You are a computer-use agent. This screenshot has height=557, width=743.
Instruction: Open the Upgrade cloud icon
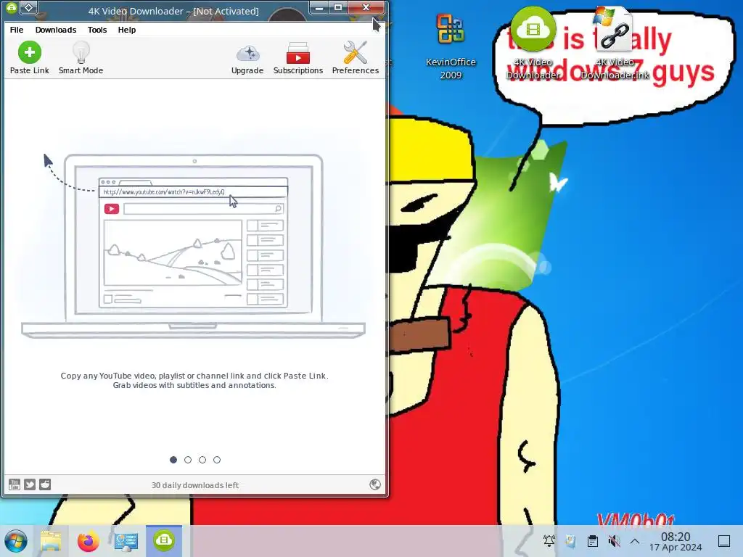(247, 57)
